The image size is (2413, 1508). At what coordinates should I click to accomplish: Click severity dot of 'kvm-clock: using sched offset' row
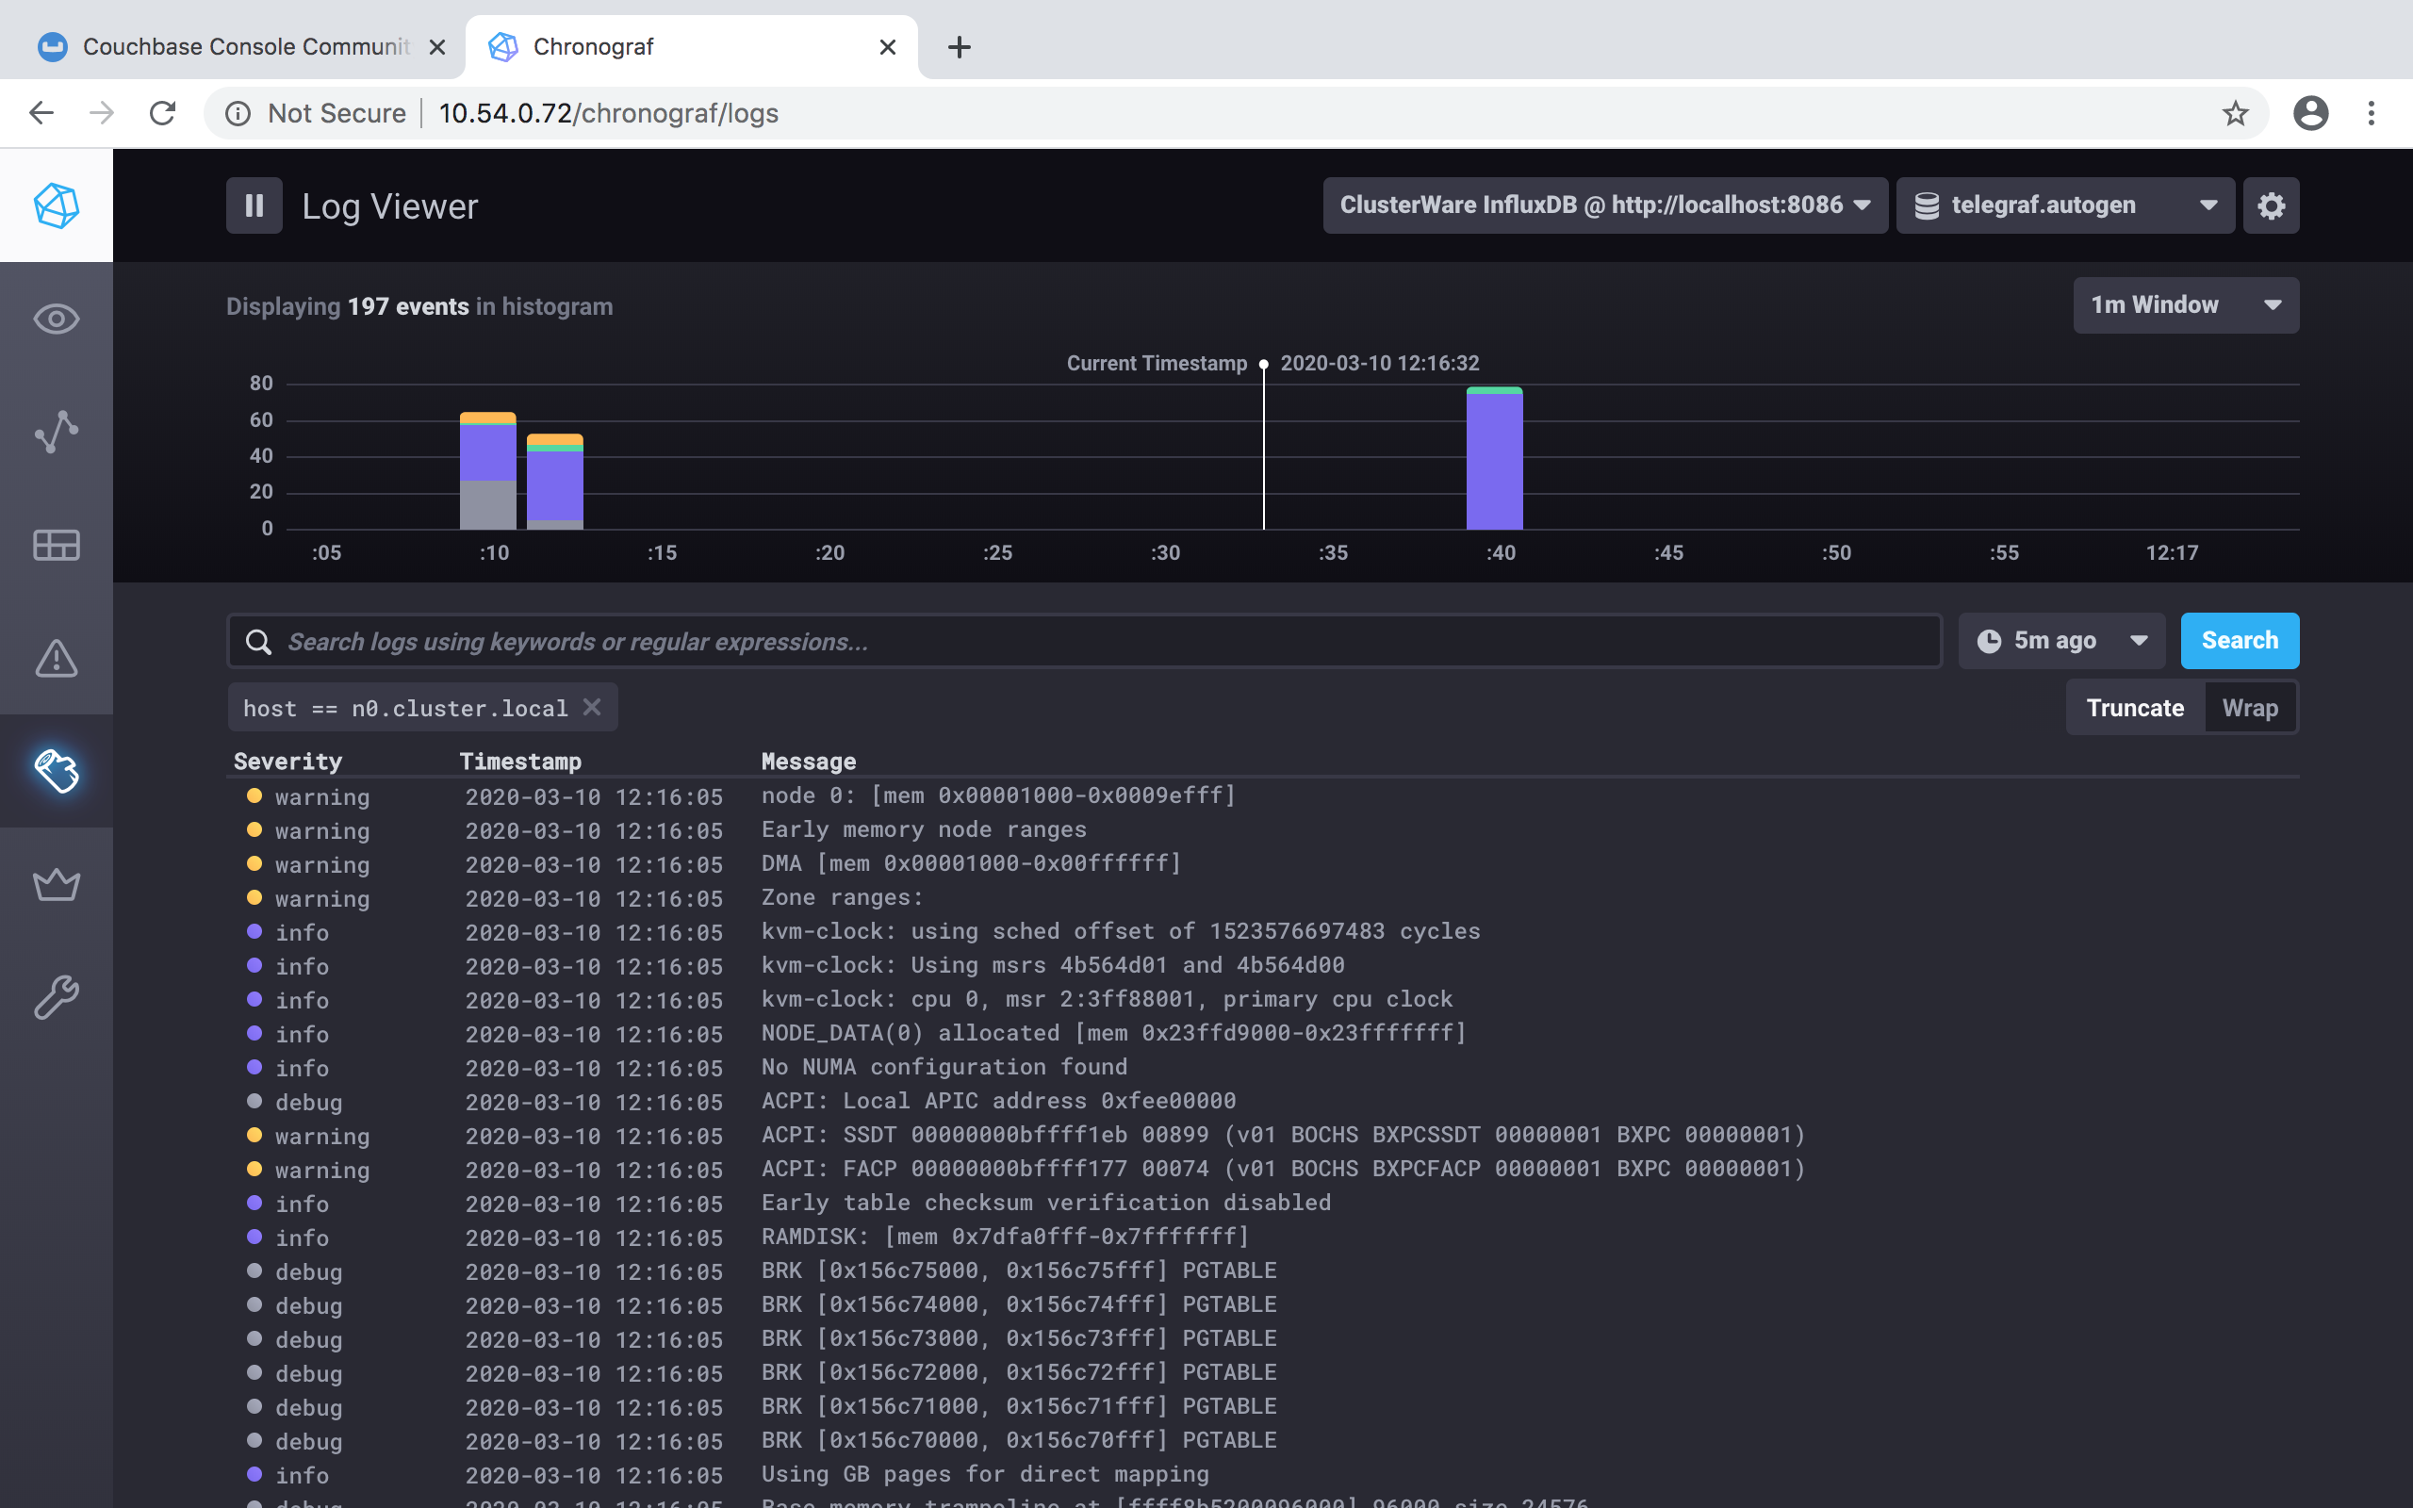tap(254, 931)
